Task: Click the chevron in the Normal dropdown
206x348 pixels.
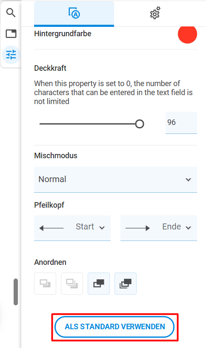Action: (x=188, y=180)
